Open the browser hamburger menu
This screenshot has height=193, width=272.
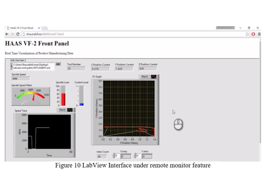coord(259,34)
